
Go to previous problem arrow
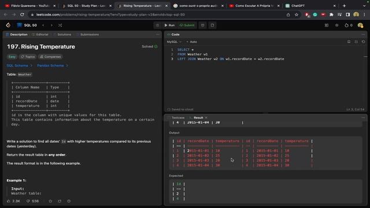(43, 25)
